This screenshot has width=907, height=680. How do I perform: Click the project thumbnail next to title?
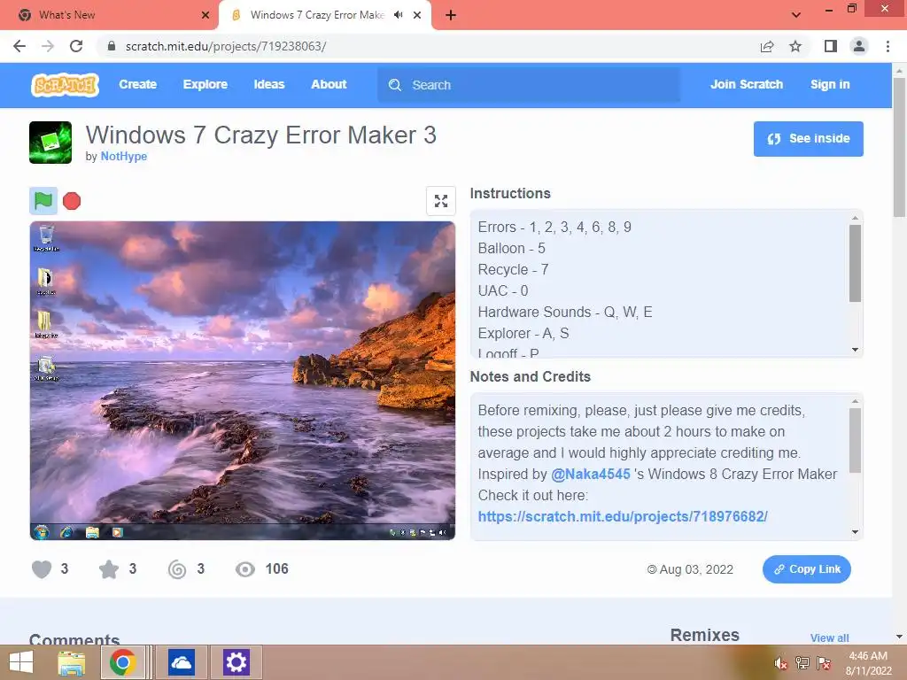[x=50, y=143]
